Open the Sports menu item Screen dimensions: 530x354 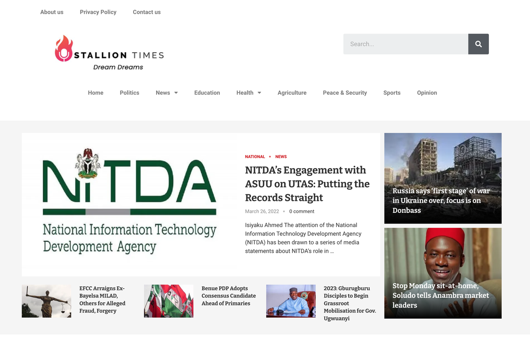pyautogui.click(x=392, y=92)
